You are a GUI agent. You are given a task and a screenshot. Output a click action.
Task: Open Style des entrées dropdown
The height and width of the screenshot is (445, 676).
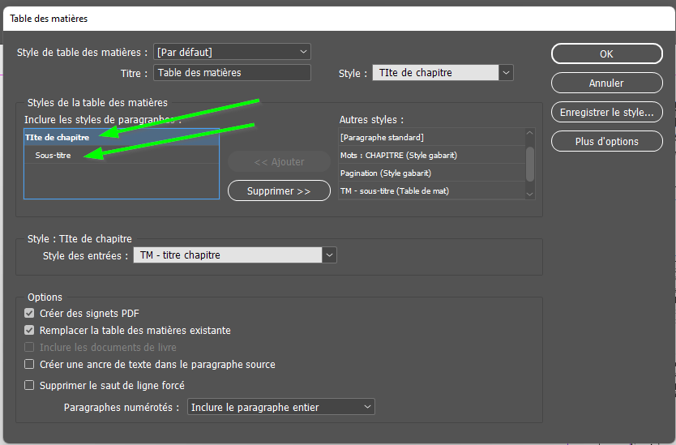point(234,255)
